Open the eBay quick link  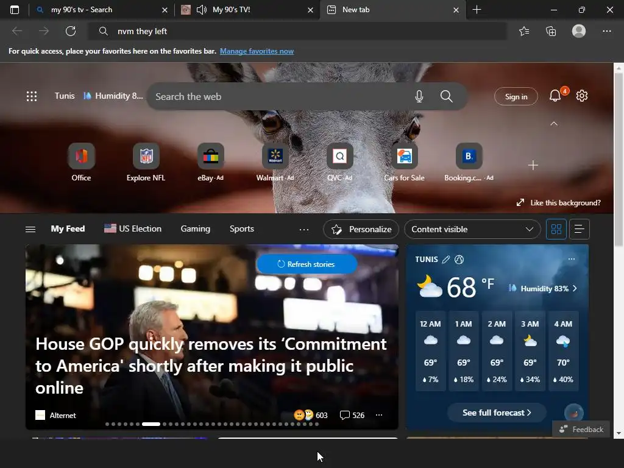coord(210,162)
